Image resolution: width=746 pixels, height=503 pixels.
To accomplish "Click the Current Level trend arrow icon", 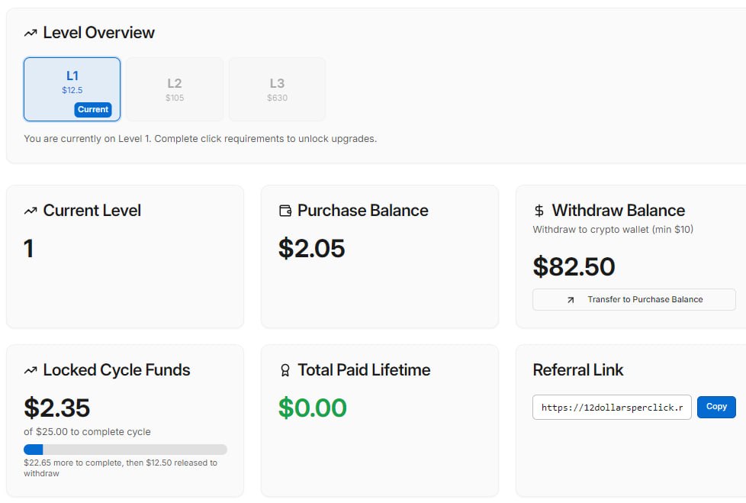I will point(31,211).
